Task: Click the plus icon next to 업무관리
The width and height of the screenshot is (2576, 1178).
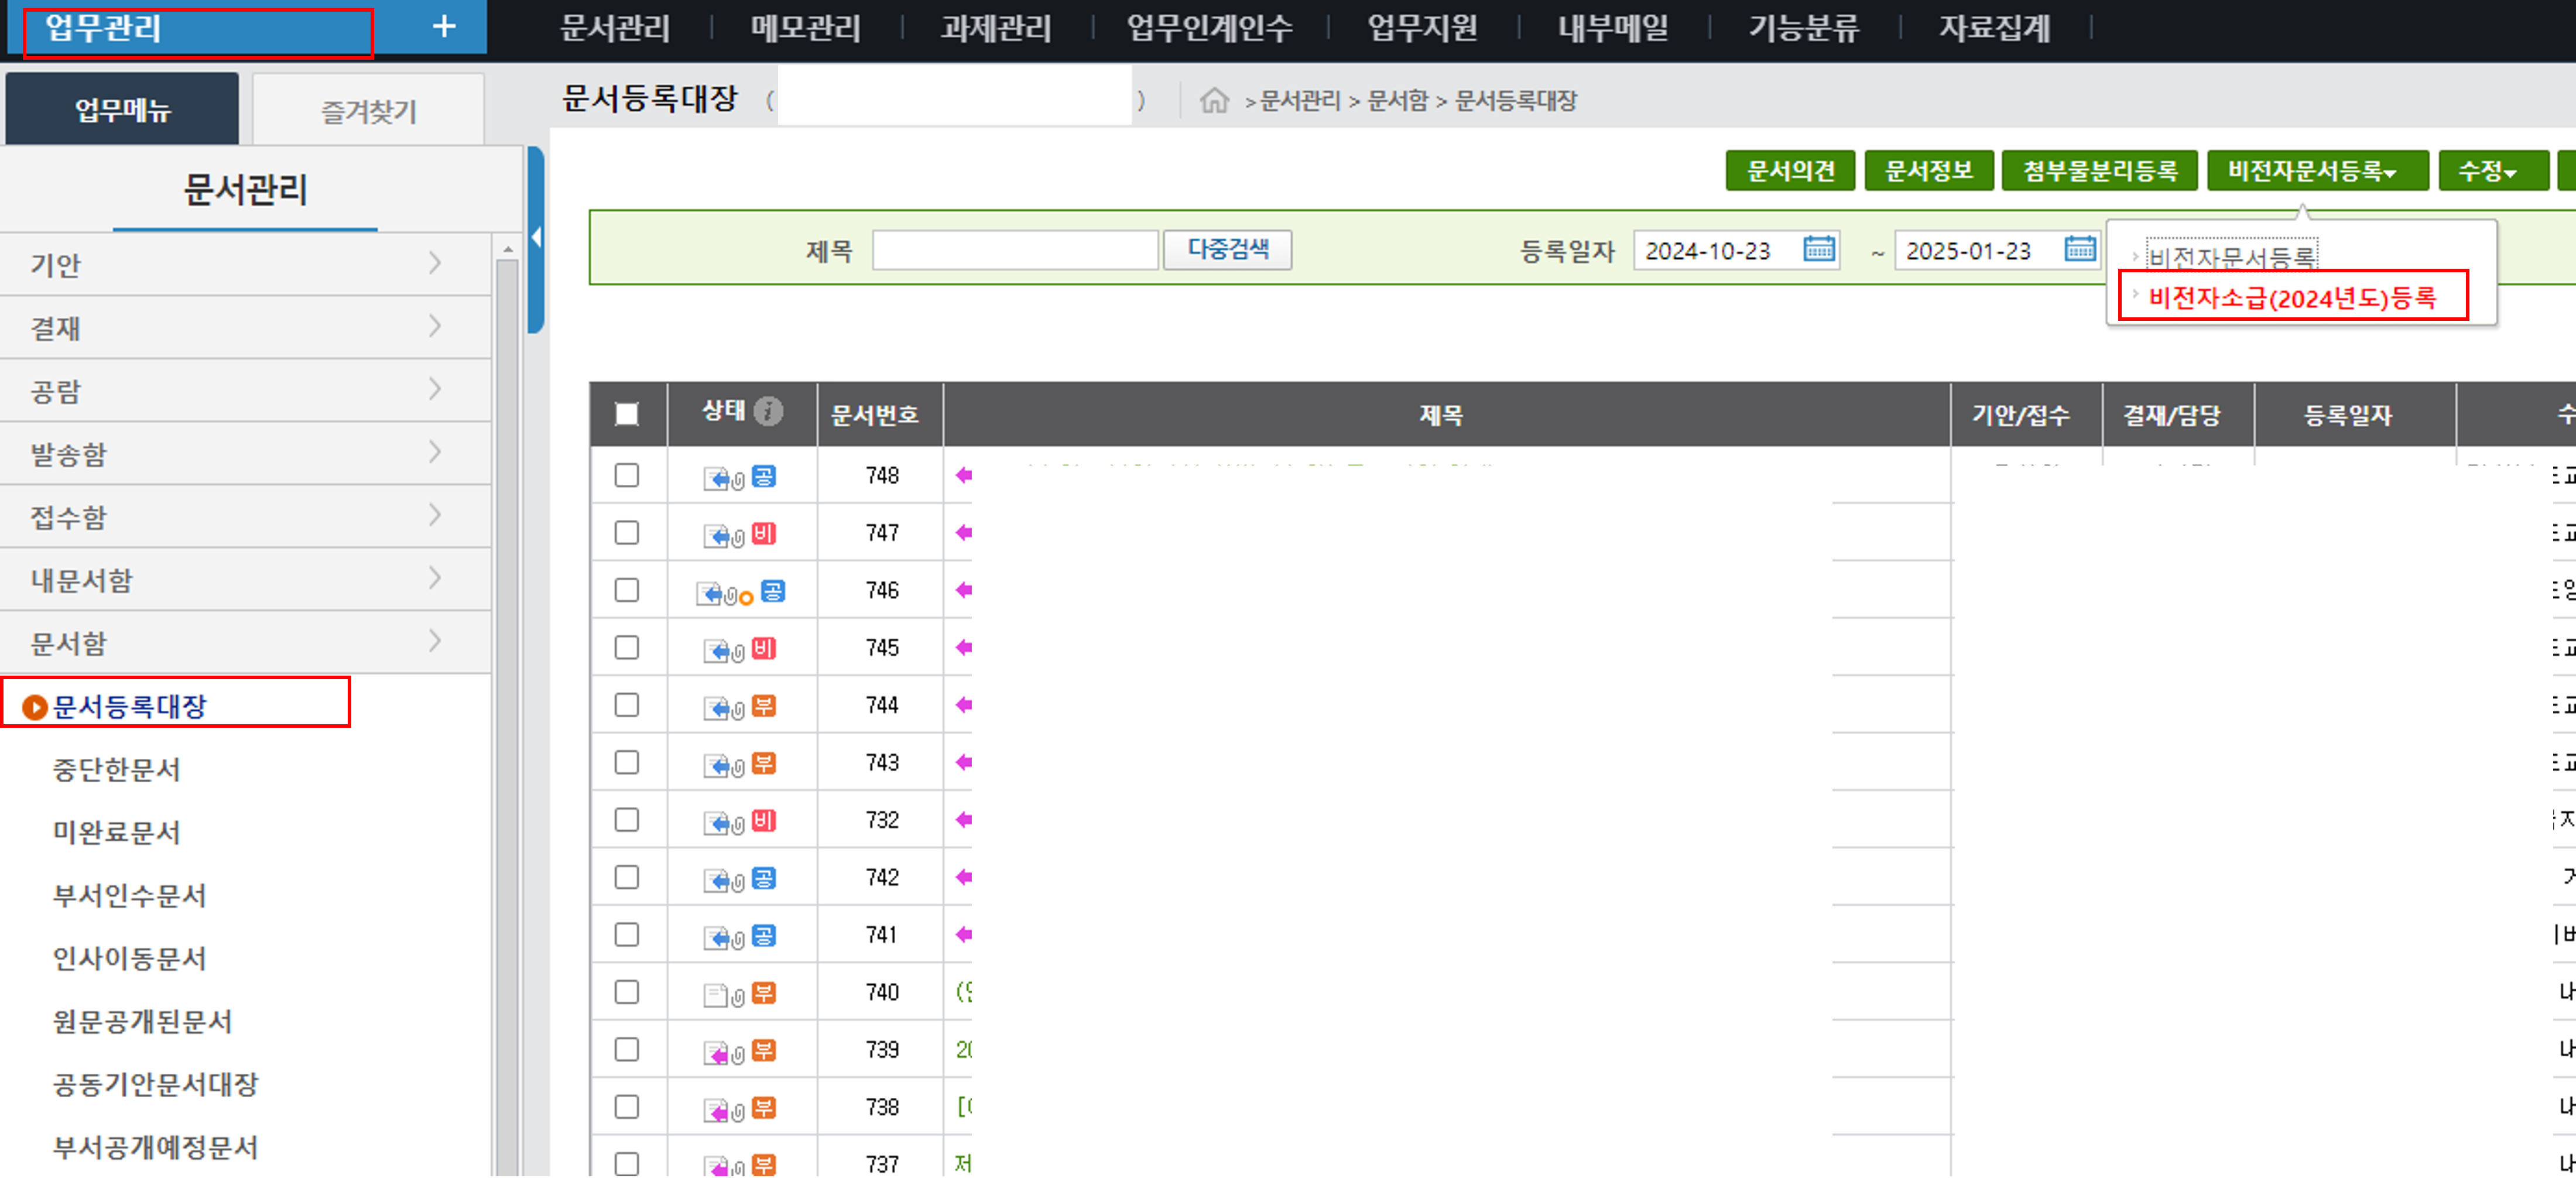Action: [x=444, y=27]
